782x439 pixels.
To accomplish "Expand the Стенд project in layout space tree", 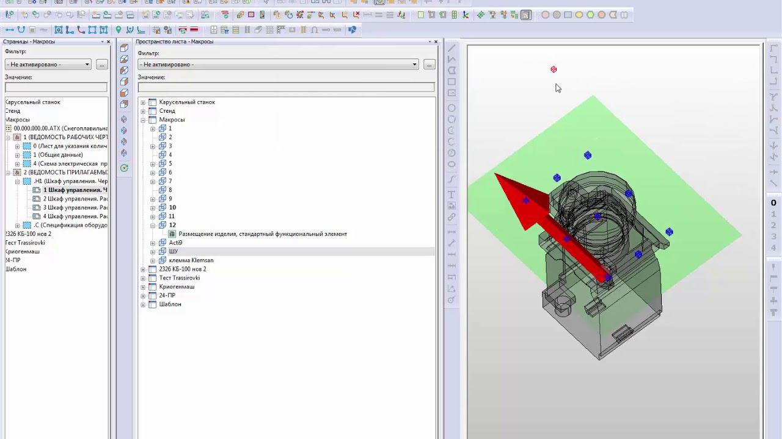I will click(x=143, y=111).
